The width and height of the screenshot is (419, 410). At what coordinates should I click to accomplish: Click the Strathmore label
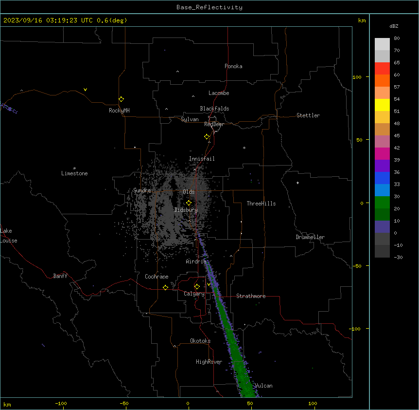click(251, 296)
